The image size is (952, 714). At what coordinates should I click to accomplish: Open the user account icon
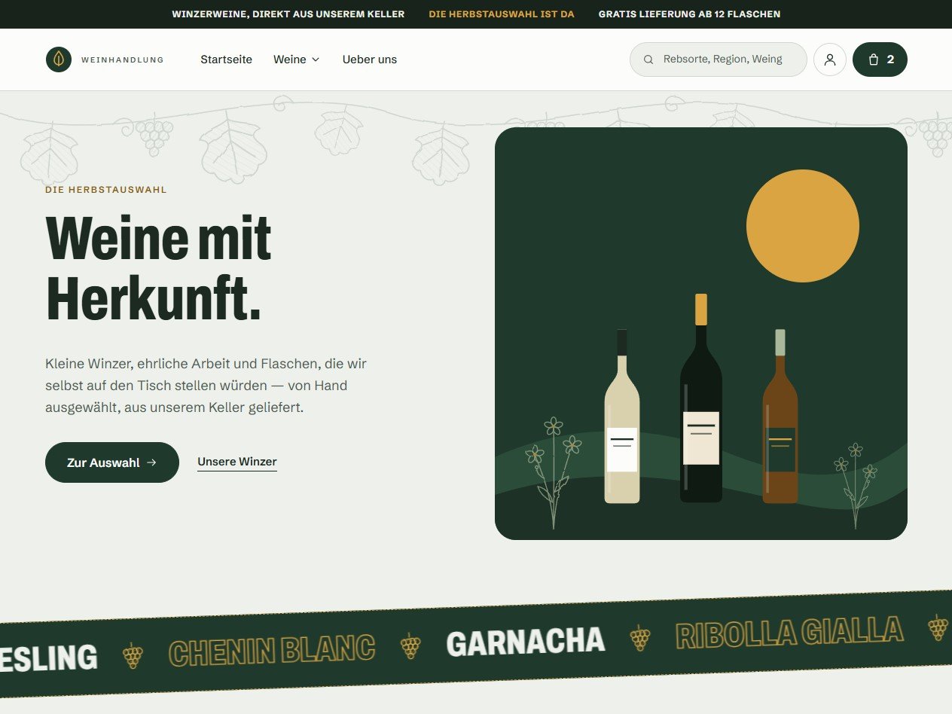pyautogui.click(x=830, y=59)
